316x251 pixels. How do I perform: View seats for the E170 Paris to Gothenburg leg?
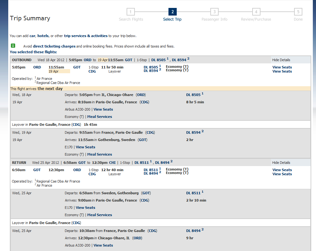coord(85,147)
